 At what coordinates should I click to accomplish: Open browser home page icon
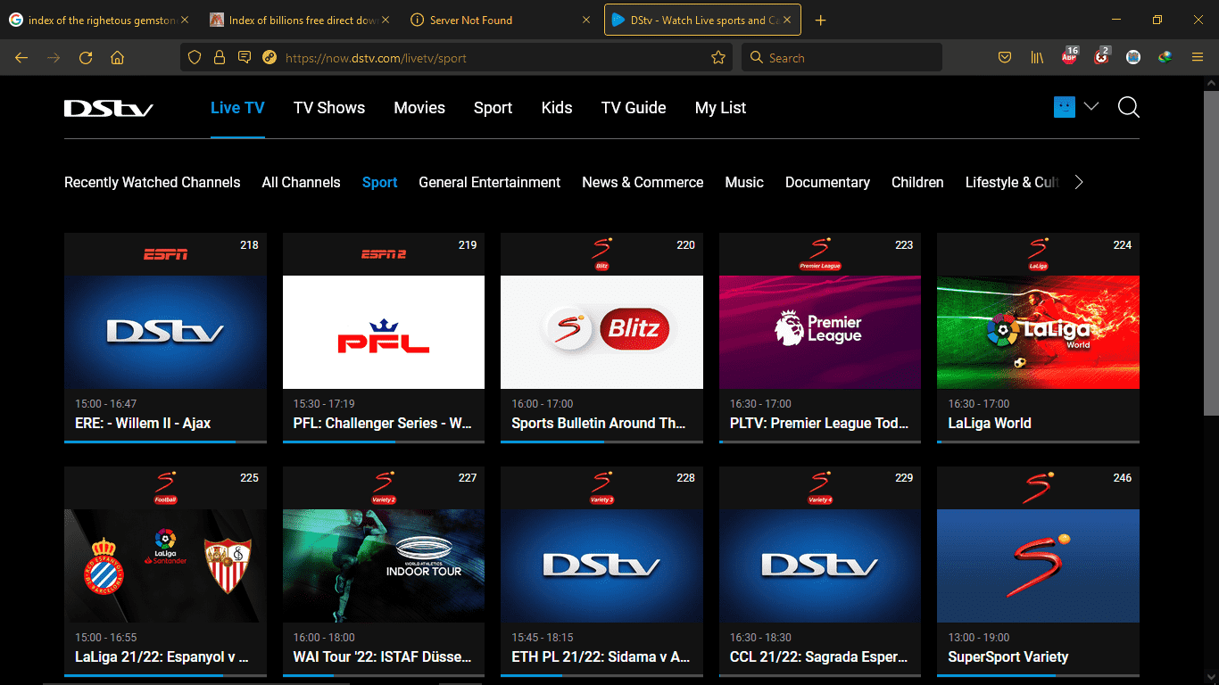pyautogui.click(x=117, y=58)
